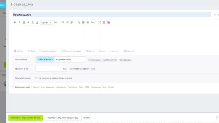
Task: Open the font size icon
Action: (x=55, y=23)
